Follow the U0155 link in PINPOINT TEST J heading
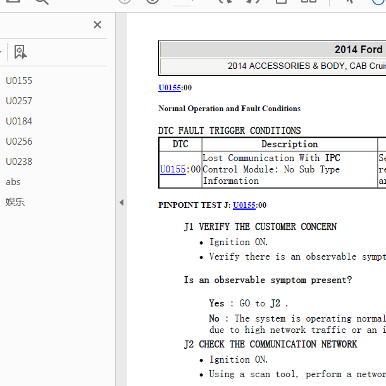The image size is (386, 386). (244, 205)
